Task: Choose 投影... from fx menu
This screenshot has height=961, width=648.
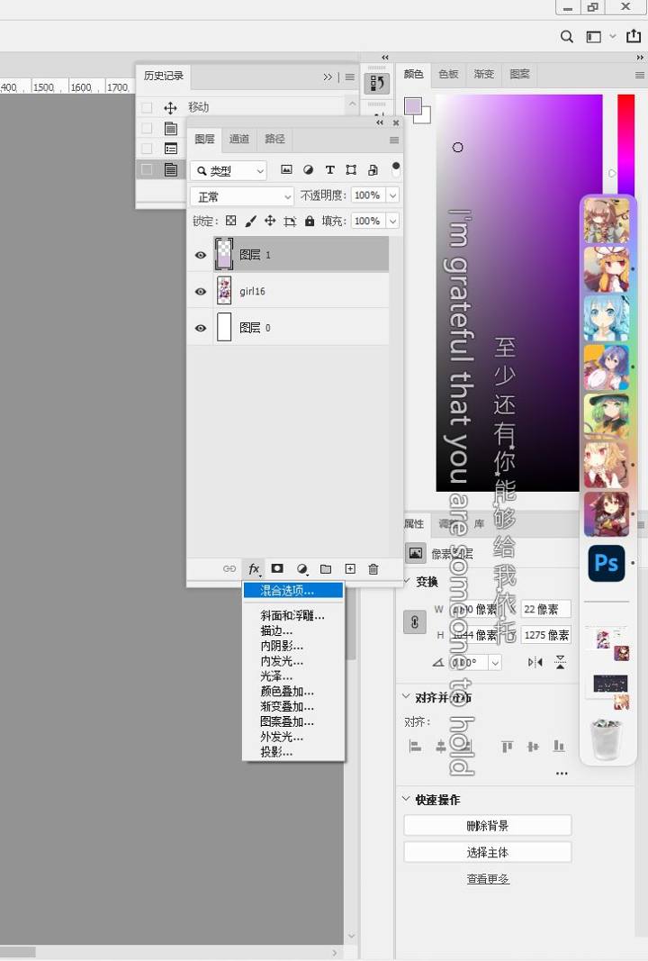Action: click(293, 752)
